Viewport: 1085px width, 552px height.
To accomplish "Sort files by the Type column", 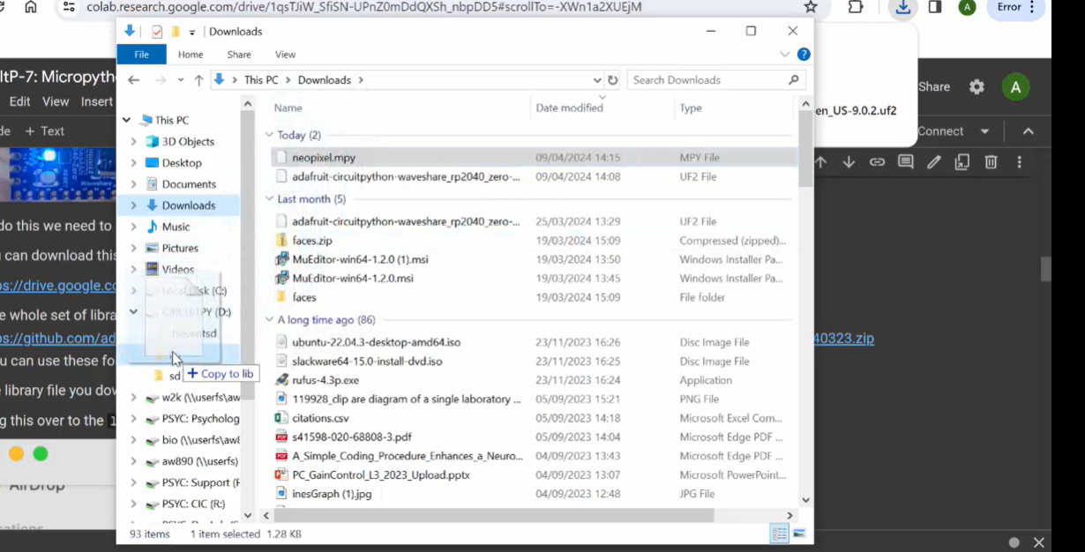I will pos(691,108).
